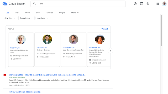Open the help question mark icon
The height and width of the screenshot is (94, 168).
pyautogui.click(x=135, y=4)
